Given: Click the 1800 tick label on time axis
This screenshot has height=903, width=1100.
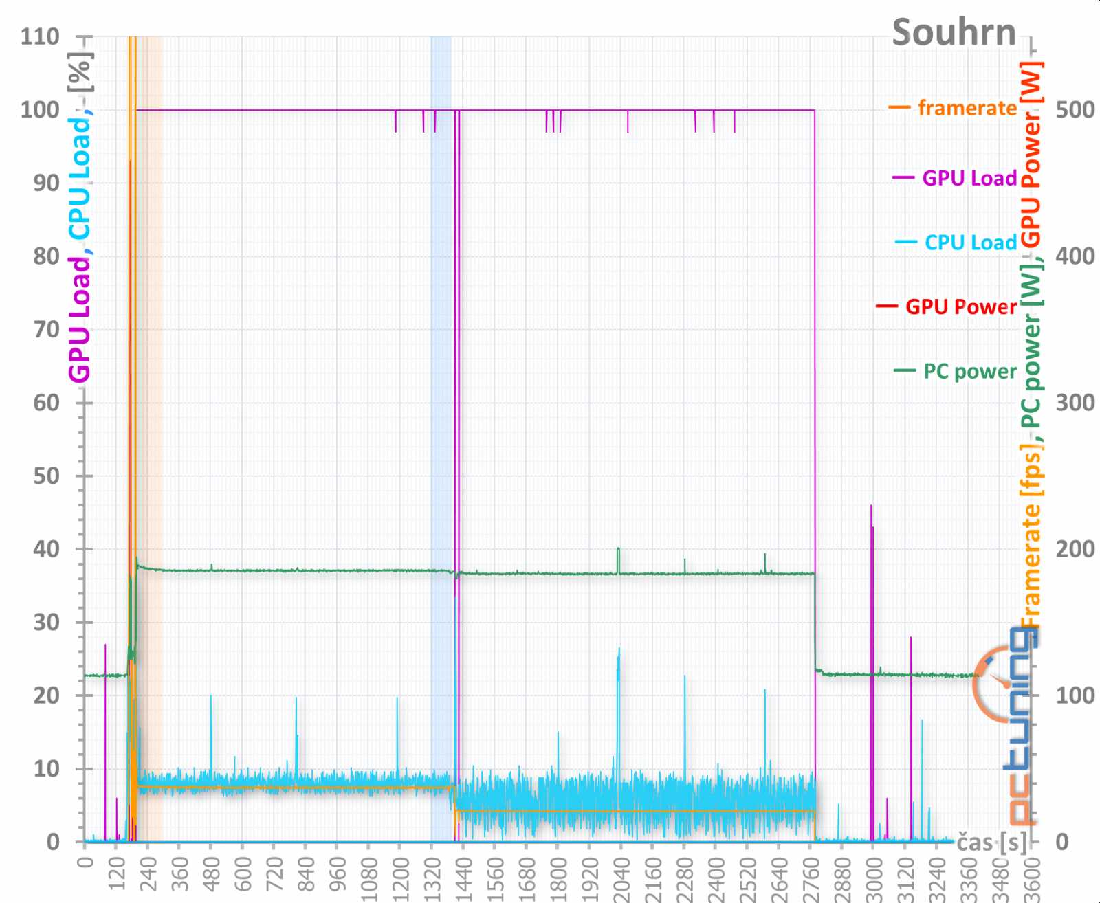Looking at the screenshot, I should 558,879.
